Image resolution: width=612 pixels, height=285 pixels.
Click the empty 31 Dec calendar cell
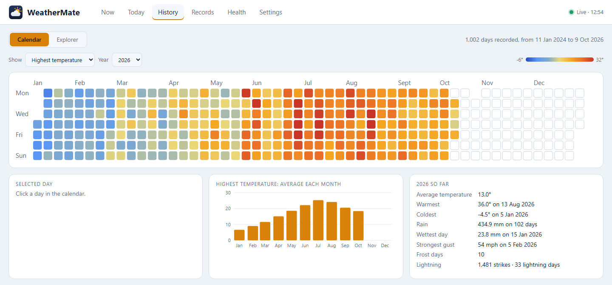579,124
